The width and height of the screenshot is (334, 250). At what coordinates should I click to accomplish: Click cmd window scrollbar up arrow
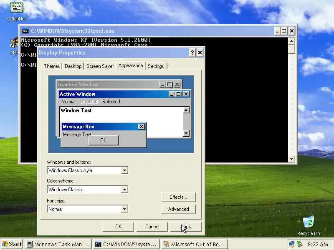pos(291,40)
